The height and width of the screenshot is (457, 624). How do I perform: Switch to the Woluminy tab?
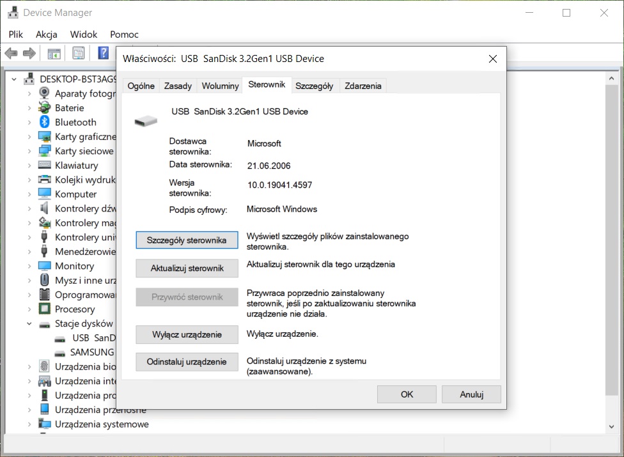coord(220,86)
